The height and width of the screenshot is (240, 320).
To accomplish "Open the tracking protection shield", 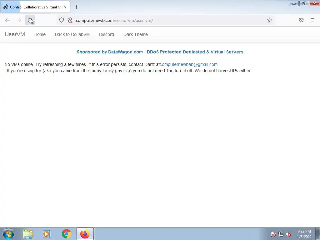I will pyautogui.click(x=62, y=20).
